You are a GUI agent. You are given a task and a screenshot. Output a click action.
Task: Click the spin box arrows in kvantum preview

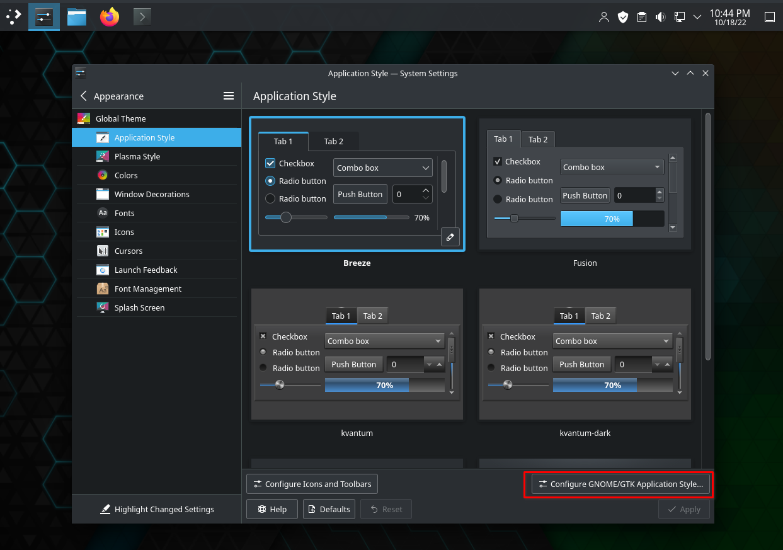(x=435, y=364)
